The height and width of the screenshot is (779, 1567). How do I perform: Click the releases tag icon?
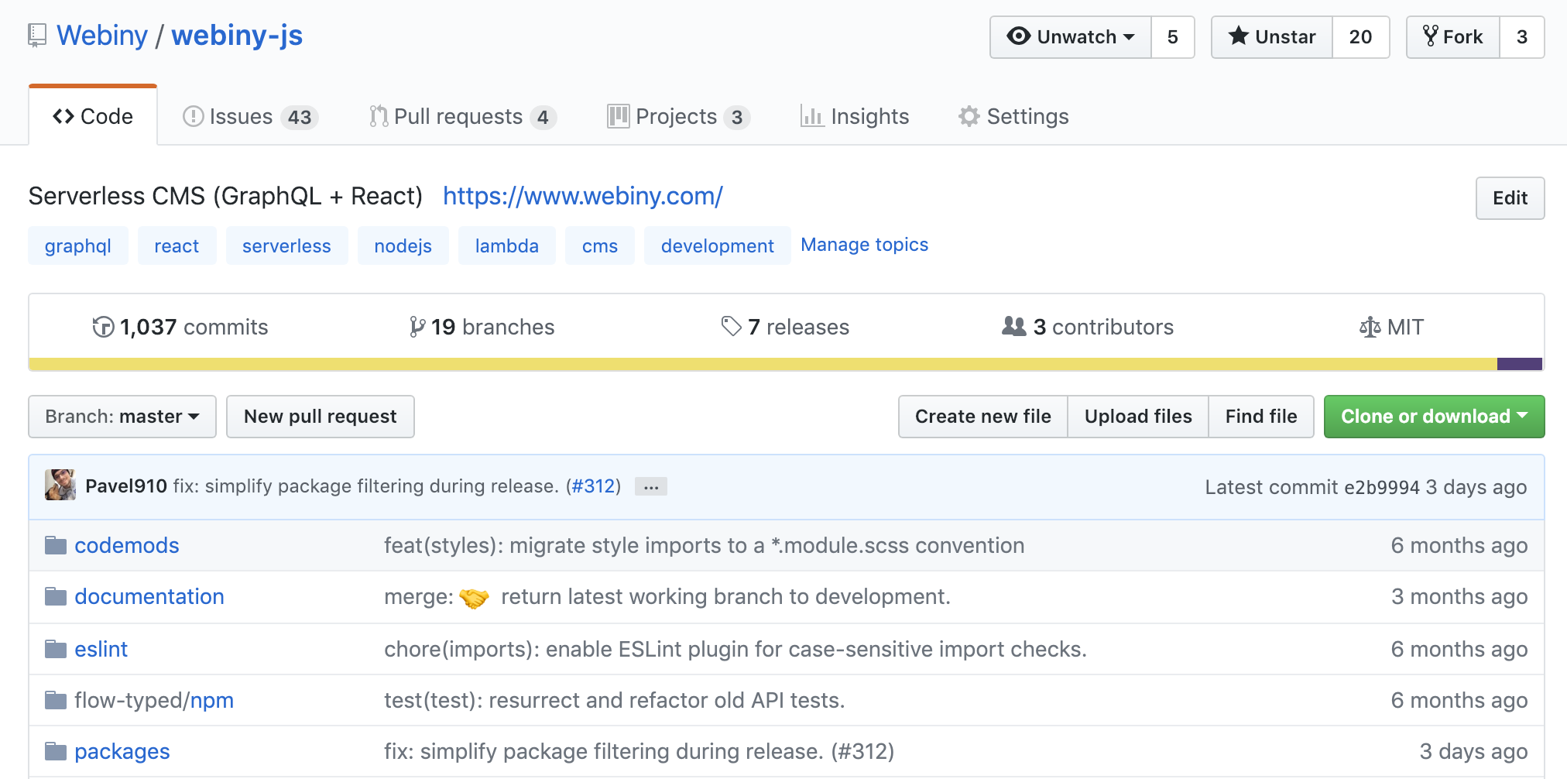[731, 326]
